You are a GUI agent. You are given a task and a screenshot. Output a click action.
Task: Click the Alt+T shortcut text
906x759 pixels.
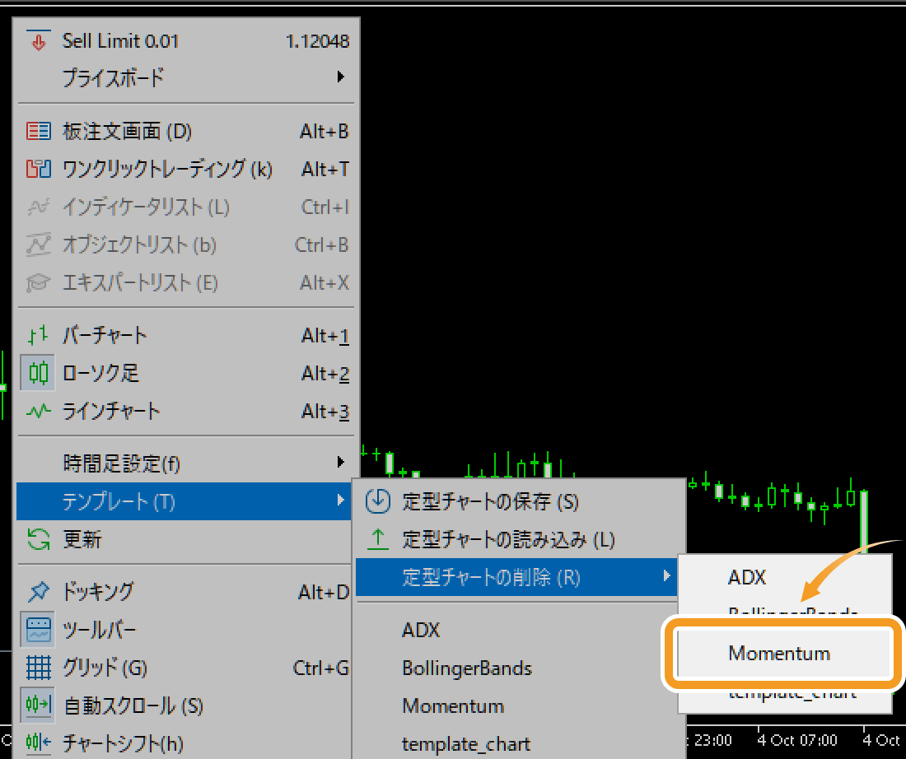(325, 169)
